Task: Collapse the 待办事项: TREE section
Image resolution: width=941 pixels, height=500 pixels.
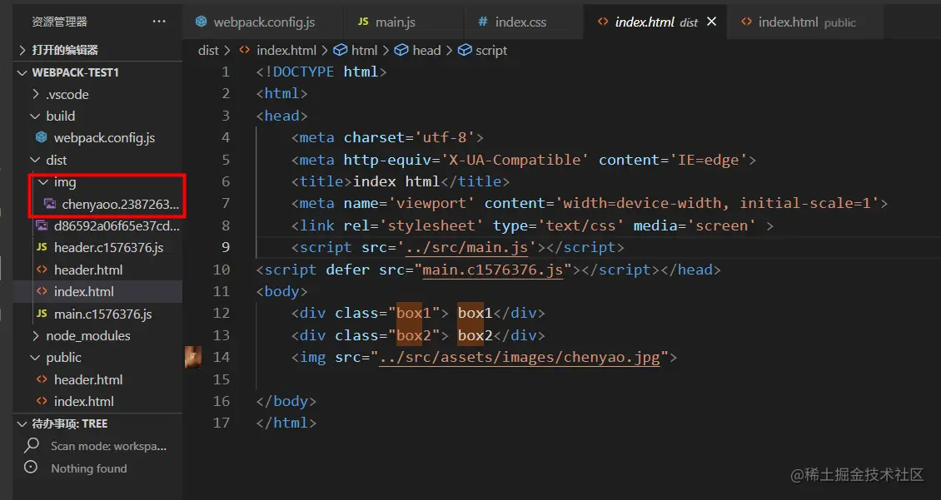Action: tap(97, 423)
